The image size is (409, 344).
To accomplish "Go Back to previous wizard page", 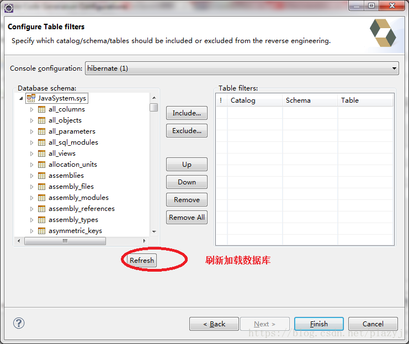I will (x=214, y=324).
